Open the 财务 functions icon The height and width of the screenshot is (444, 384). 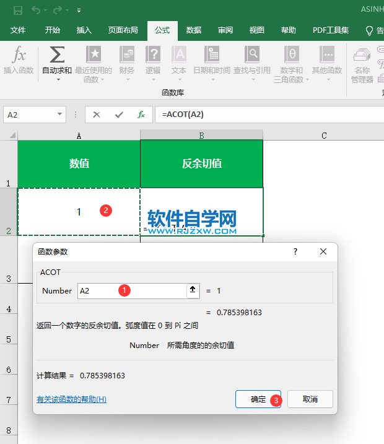(x=126, y=54)
